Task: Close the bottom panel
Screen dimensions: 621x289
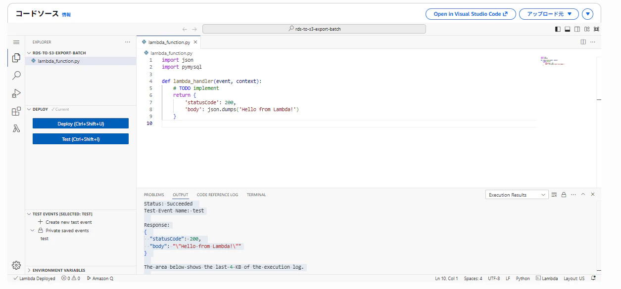Action: tap(593, 195)
